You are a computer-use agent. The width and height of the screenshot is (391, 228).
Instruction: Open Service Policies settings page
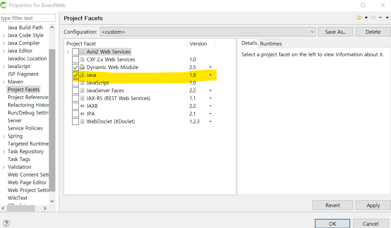click(x=25, y=128)
